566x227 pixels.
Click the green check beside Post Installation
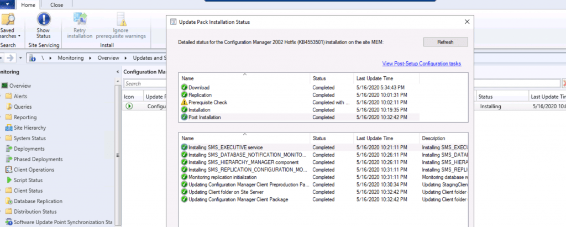click(184, 117)
